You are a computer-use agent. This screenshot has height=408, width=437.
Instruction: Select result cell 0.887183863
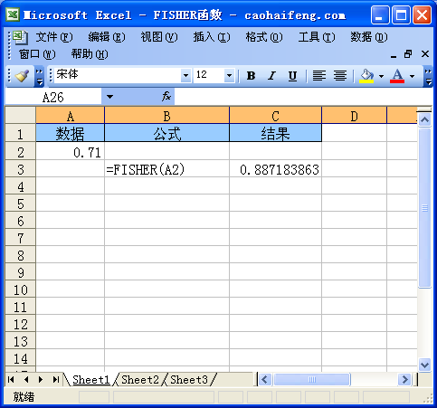275,169
